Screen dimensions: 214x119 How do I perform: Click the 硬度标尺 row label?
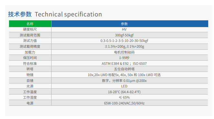click(30, 29)
